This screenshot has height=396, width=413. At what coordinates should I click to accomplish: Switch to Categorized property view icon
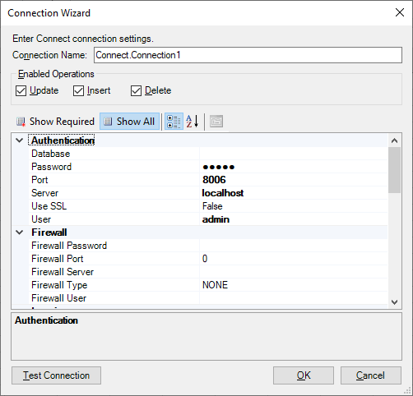click(174, 122)
